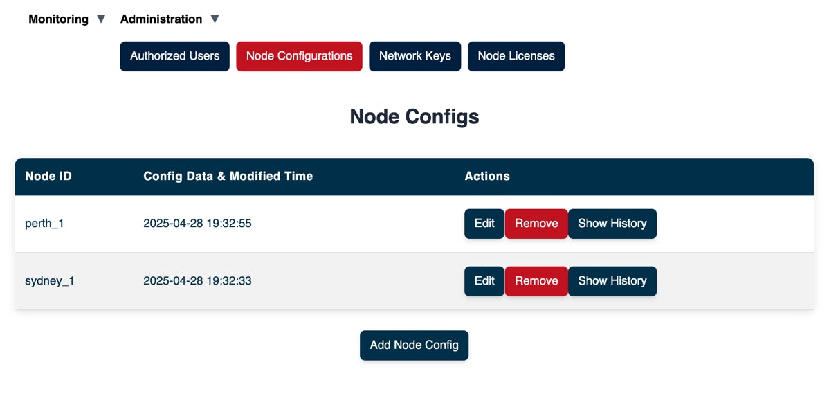Edit the sydney_1 node config

[484, 281]
